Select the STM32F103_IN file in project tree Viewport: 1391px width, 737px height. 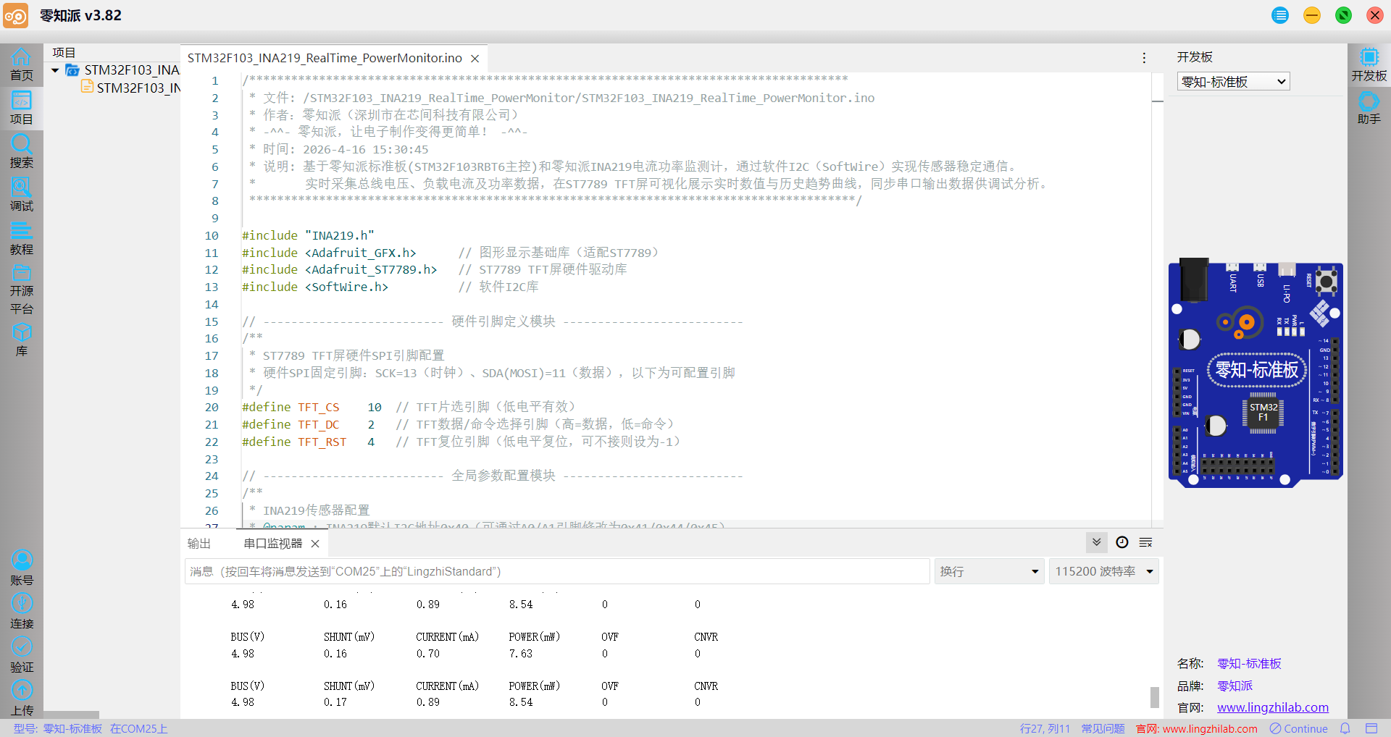[x=132, y=88]
